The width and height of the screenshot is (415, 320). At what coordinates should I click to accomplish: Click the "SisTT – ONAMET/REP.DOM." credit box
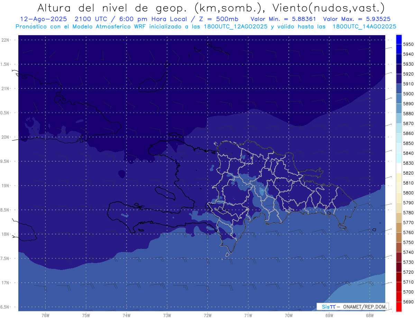click(352, 307)
